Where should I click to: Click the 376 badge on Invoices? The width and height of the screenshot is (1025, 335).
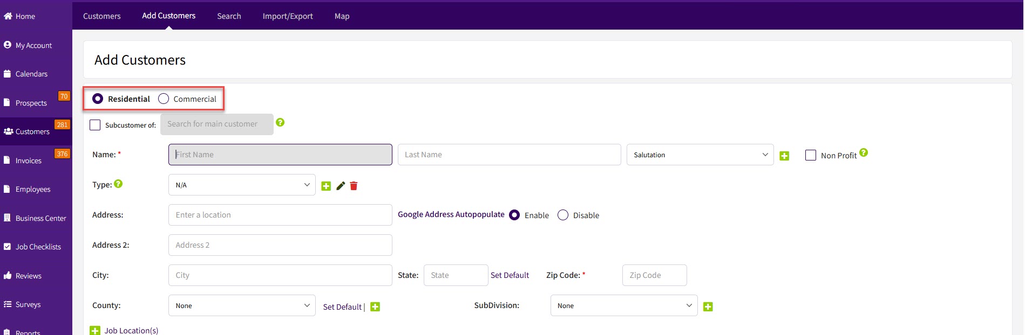(x=62, y=154)
